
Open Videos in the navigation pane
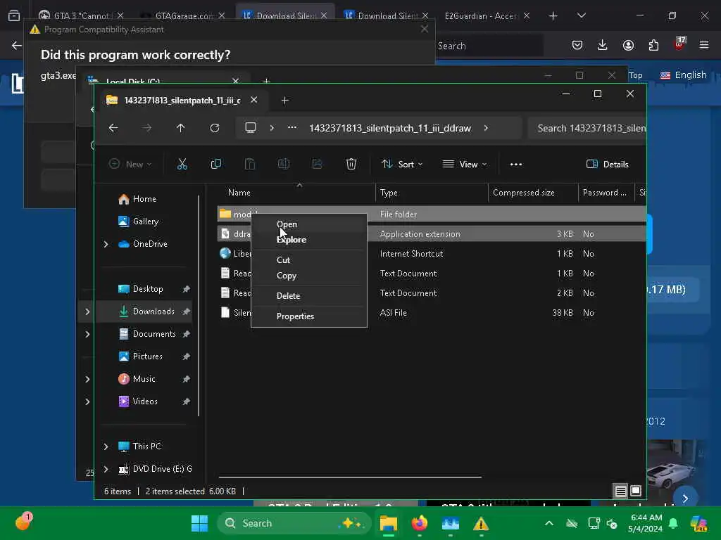coord(145,401)
